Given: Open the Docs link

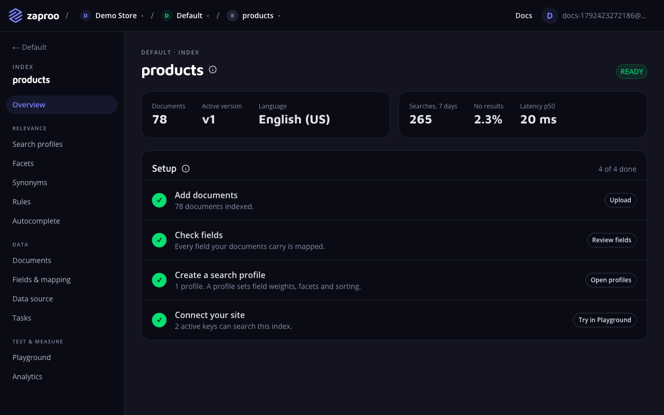Looking at the screenshot, I should pos(524,16).
